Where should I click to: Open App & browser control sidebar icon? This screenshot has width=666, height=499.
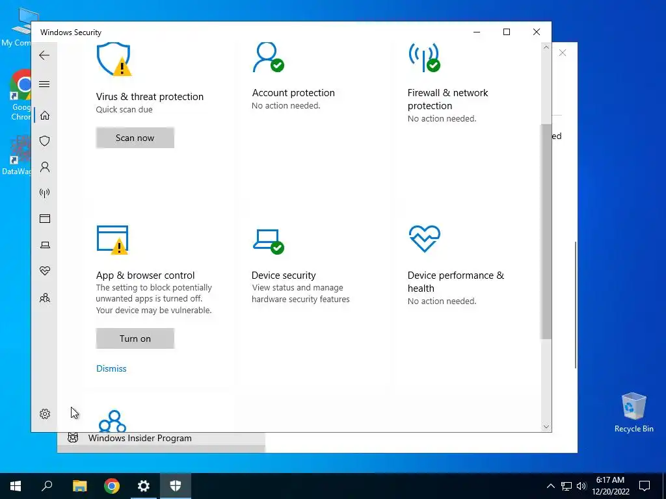click(45, 218)
